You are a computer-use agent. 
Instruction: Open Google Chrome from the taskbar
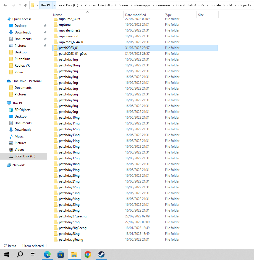point(88,254)
